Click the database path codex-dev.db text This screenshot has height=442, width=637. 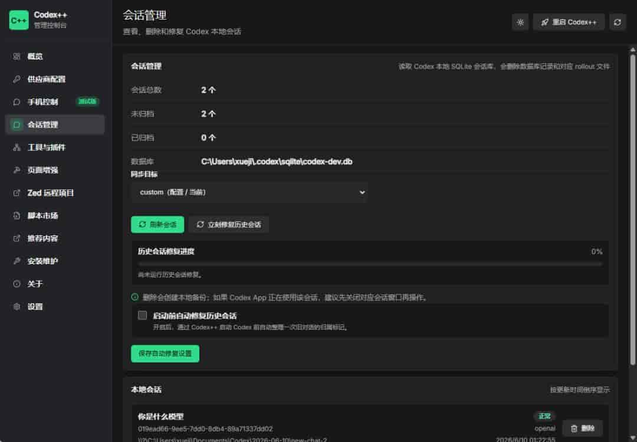pos(277,162)
